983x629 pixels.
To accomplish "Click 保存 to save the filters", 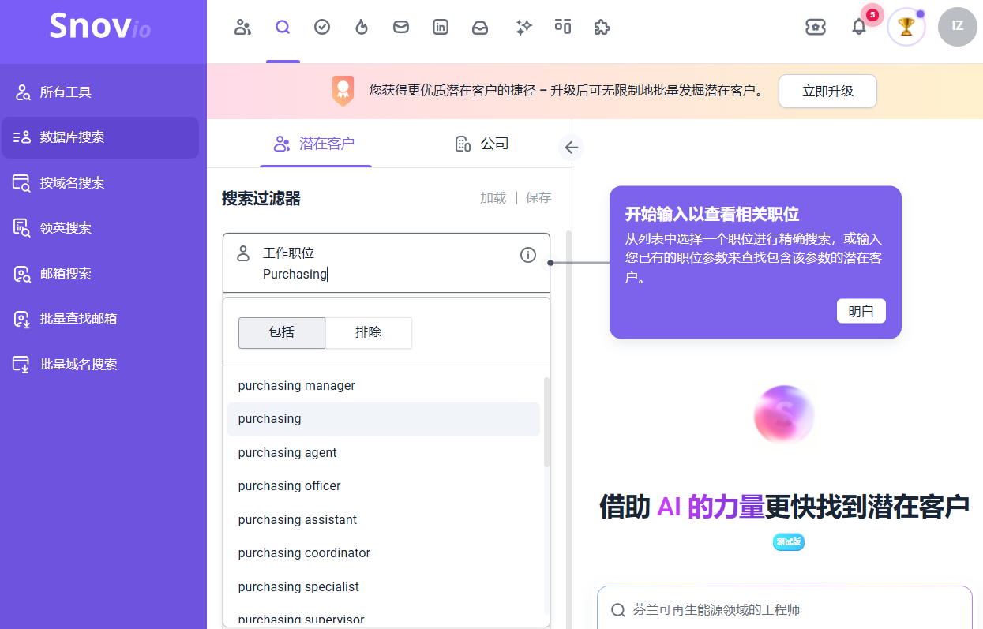I will [x=538, y=198].
